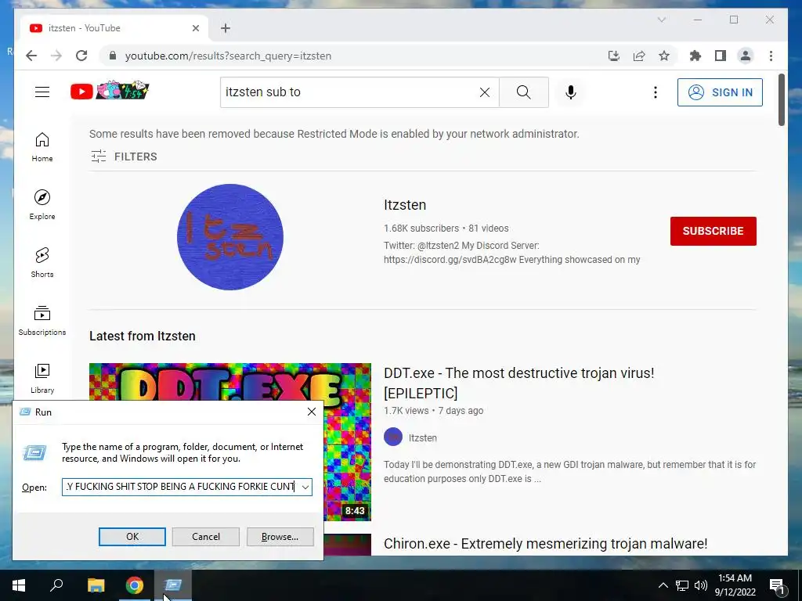This screenshot has width=802, height=601.
Task: Open the Home sidebar item
Action: pos(42,148)
